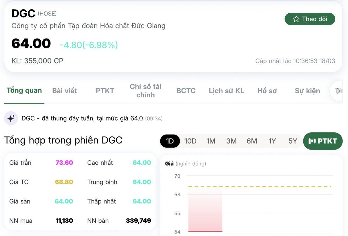Select the 6M chart range
The width and height of the screenshot is (348, 236).
[252, 141]
